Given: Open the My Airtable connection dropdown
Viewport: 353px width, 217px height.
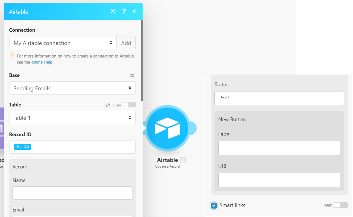Looking at the screenshot, I should pyautogui.click(x=63, y=43).
